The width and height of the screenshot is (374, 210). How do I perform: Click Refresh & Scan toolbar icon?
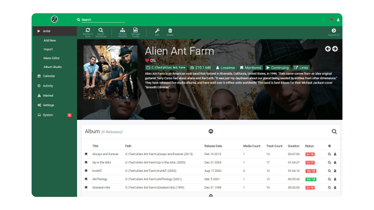click(88, 31)
